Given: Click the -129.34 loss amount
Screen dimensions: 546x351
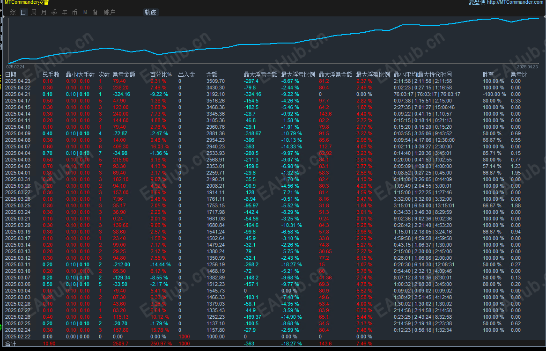Looking at the screenshot, I should point(122,278).
